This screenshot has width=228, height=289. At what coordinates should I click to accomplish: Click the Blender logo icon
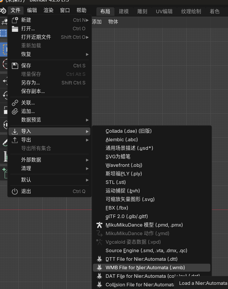pos(3,11)
